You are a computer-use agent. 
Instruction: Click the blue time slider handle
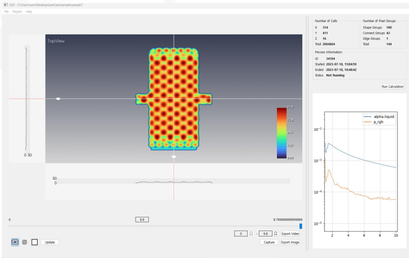(300, 226)
